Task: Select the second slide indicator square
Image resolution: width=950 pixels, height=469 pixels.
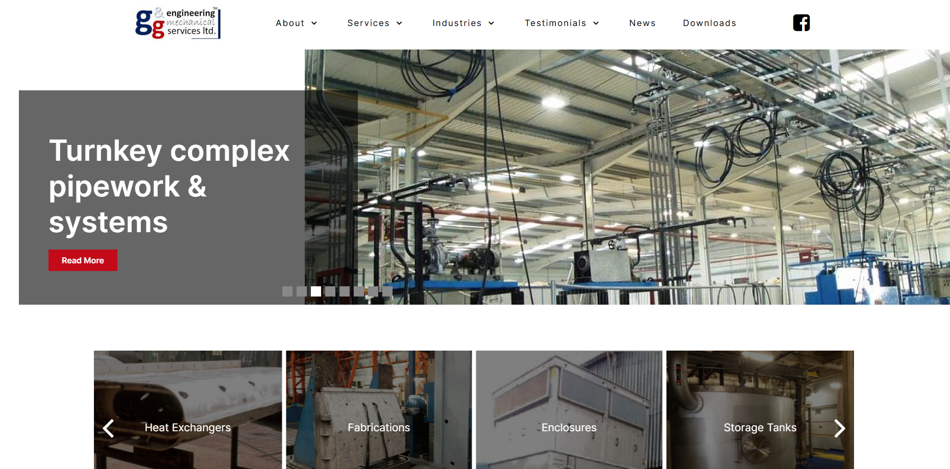Action: [302, 291]
